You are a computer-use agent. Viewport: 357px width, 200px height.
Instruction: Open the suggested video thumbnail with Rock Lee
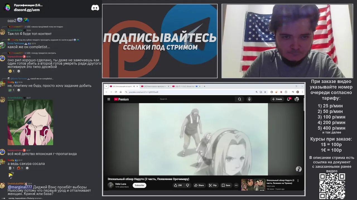[x=253, y=185]
